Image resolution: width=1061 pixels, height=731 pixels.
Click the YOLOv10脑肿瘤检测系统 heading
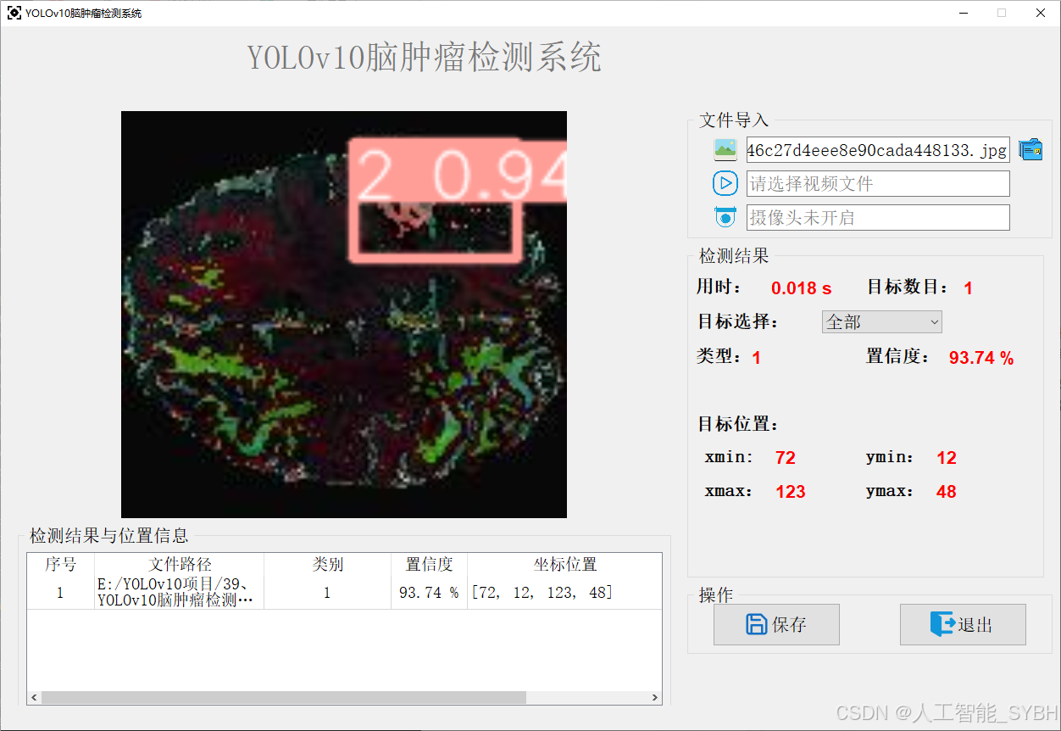coord(425,58)
